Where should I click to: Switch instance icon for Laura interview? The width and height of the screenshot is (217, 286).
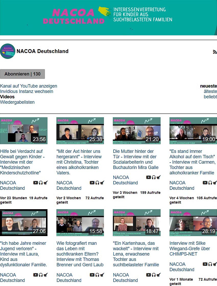pyautogui.click(x=46, y=275)
